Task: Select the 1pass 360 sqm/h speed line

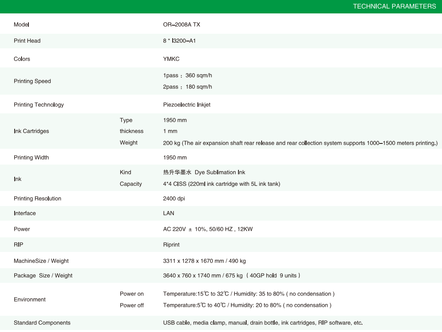Action: [x=187, y=76]
